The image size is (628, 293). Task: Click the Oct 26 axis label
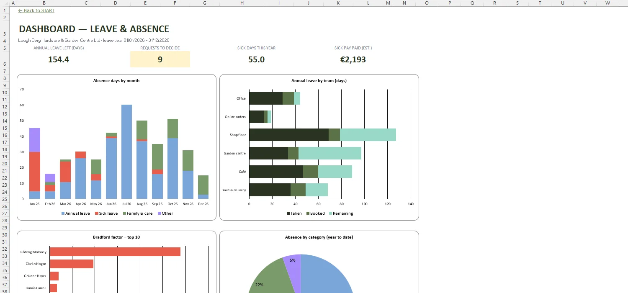coord(172,204)
